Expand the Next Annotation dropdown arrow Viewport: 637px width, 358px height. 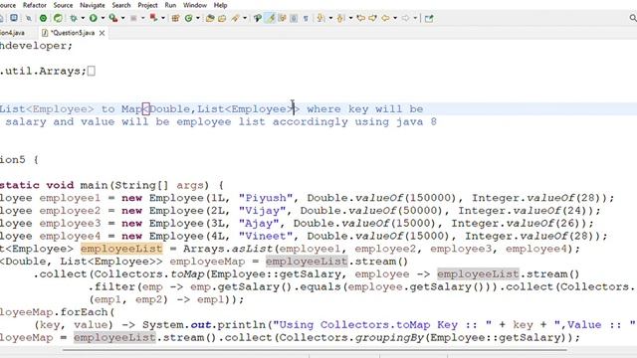coord(330,18)
